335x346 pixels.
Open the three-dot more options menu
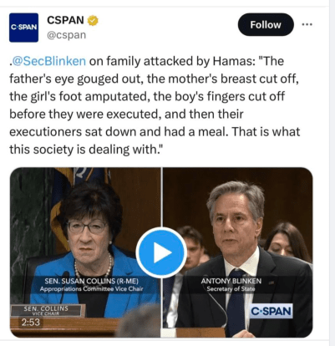[x=307, y=24]
